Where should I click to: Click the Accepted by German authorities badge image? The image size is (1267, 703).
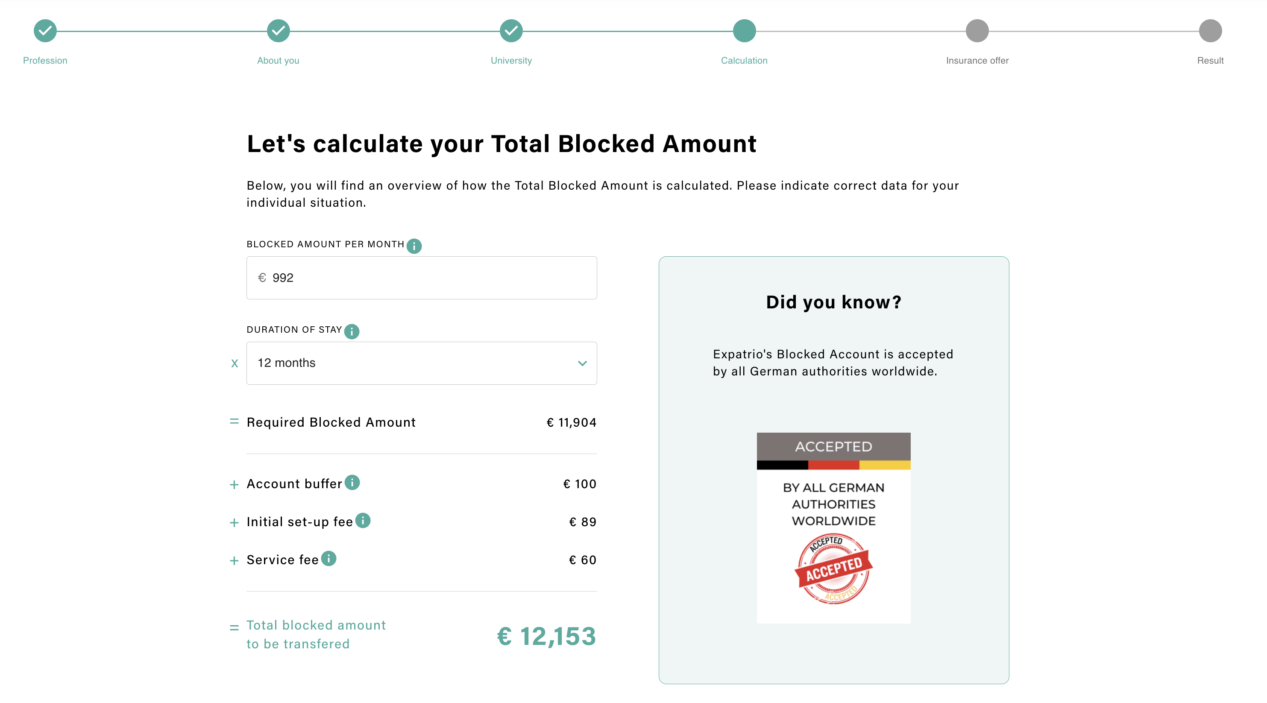(x=834, y=528)
